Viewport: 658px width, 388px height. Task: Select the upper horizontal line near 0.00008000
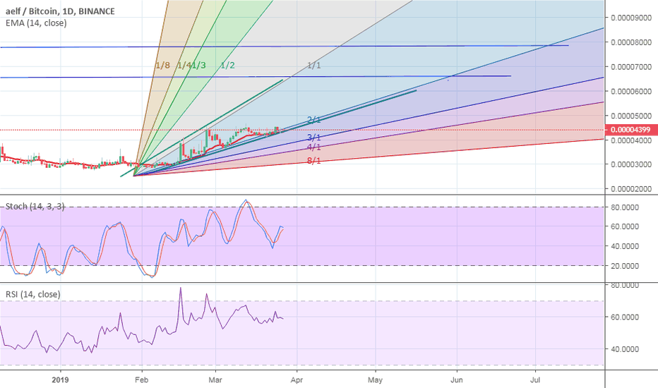[285, 46]
